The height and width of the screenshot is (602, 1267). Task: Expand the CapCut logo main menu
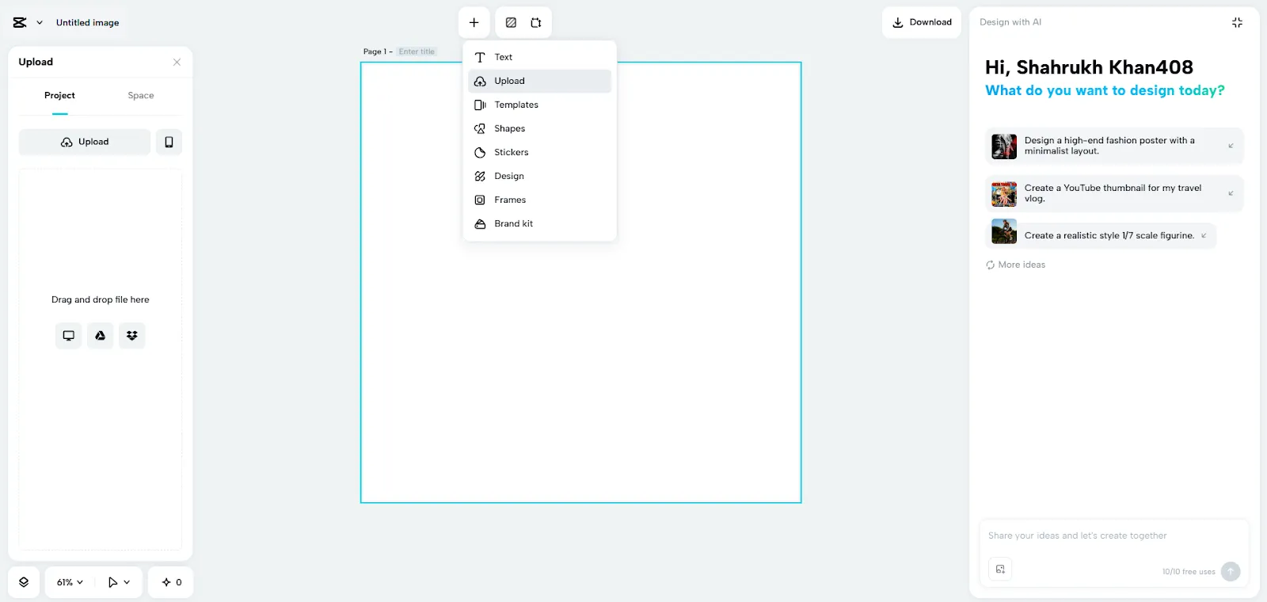click(27, 23)
